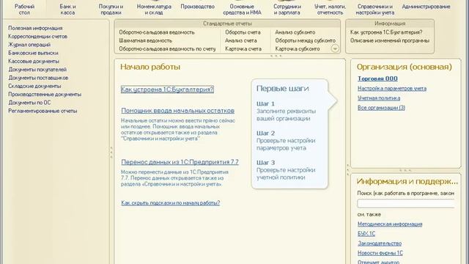469x264 pixels.
Task: Open Торговля ООО organization
Action: click(377, 78)
